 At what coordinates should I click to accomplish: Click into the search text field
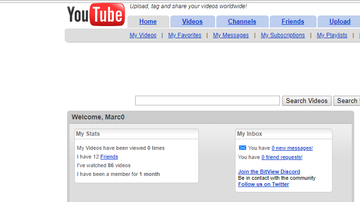tap(208, 101)
